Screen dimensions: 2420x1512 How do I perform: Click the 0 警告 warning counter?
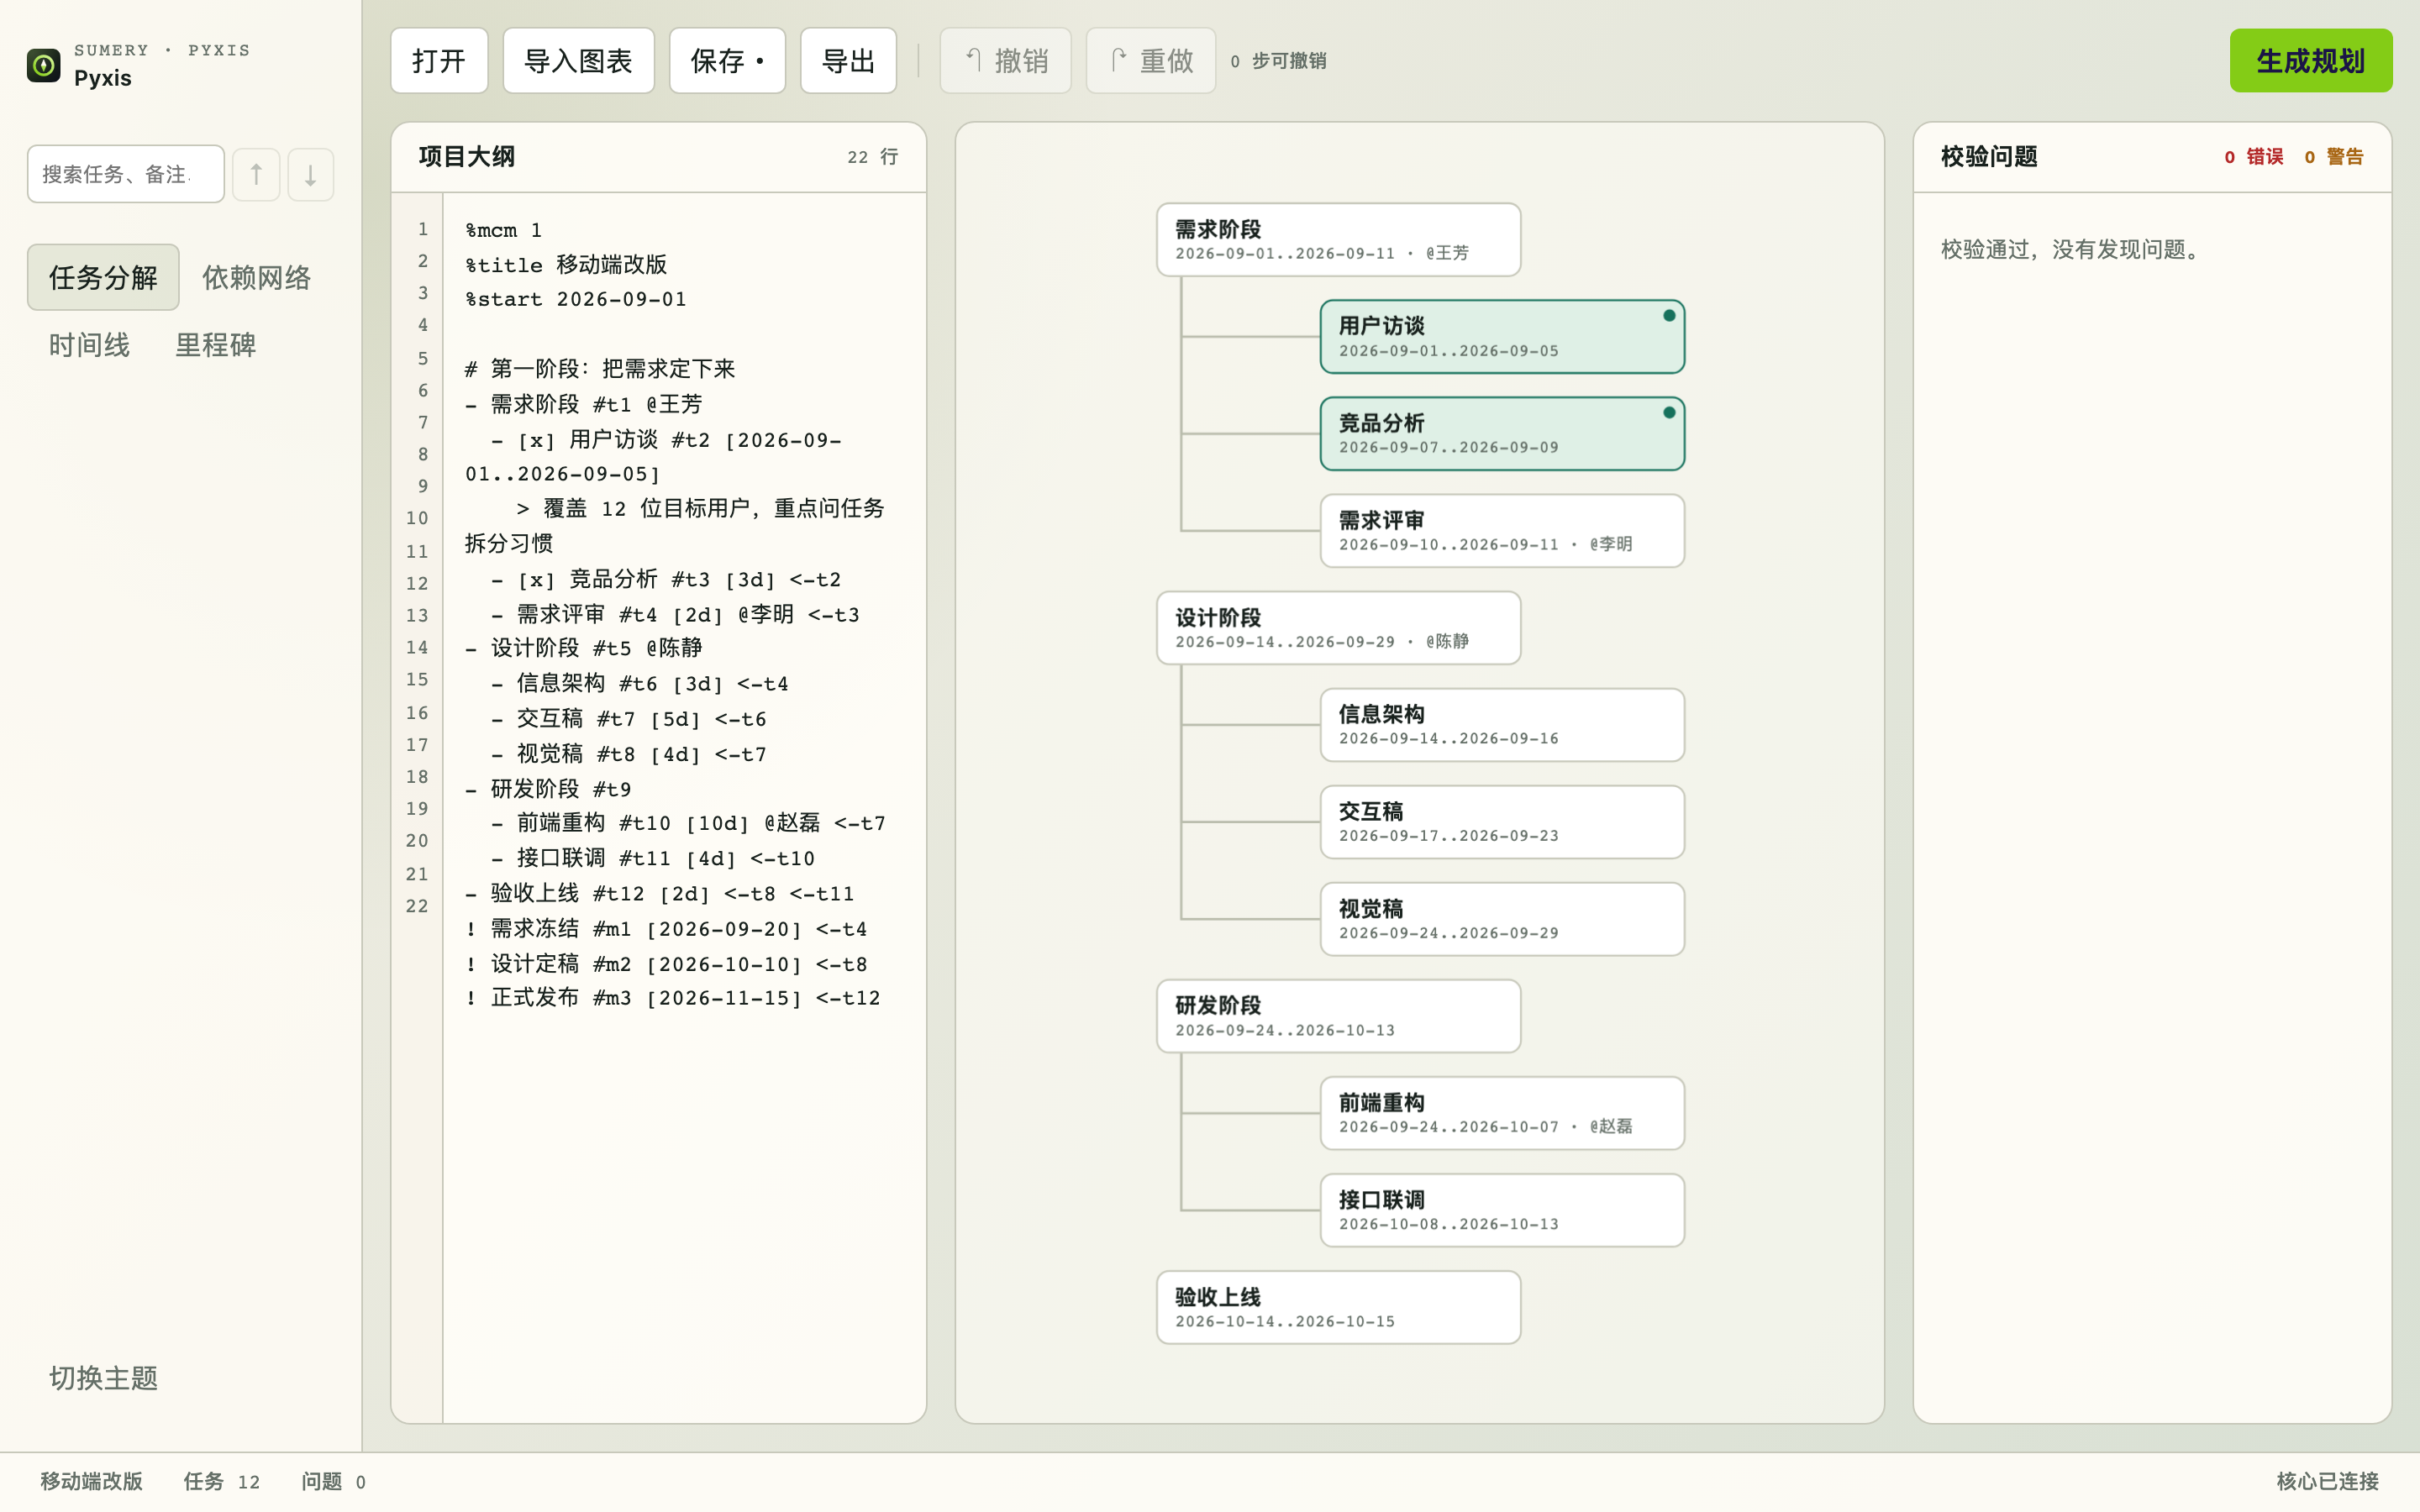[2333, 157]
